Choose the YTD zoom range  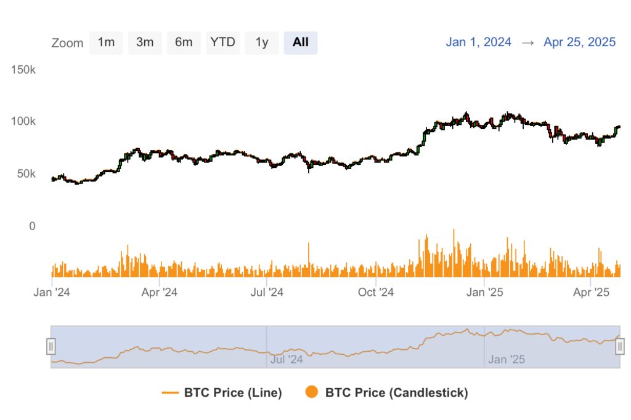coord(222,42)
